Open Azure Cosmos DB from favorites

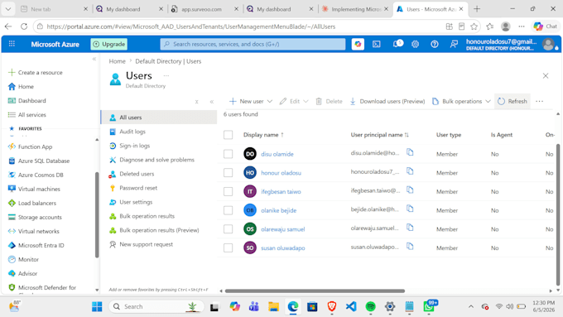[x=41, y=175]
